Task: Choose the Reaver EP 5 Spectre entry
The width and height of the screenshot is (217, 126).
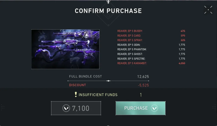Action: [x=131, y=59]
